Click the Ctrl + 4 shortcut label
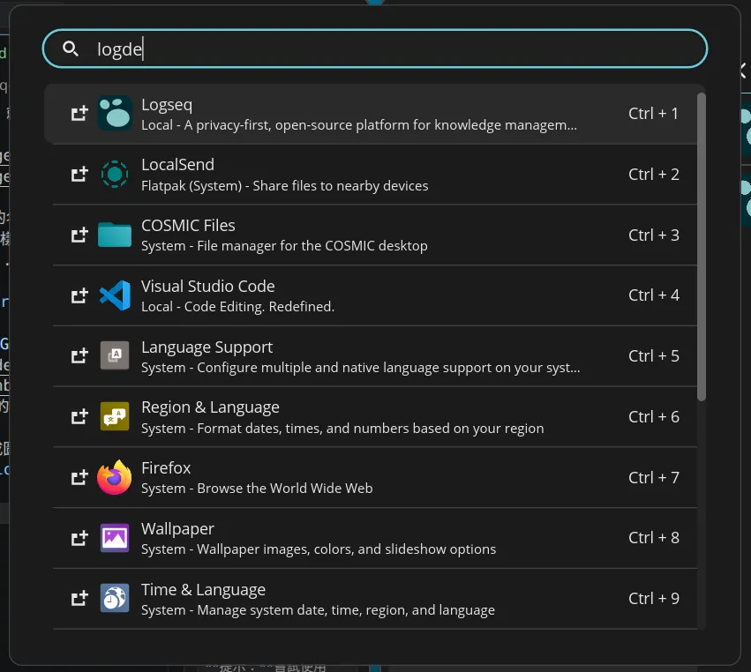The image size is (751, 672). [x=653, y=295]
